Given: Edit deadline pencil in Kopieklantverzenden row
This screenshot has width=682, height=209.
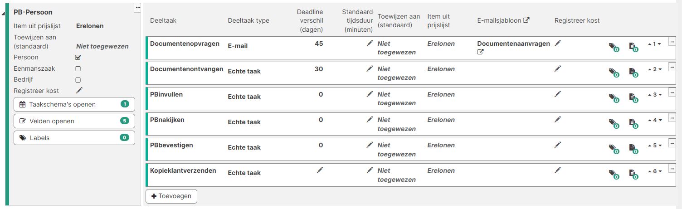Looking at the screenshot, I should pyautogui.click(x=320, y=170).
